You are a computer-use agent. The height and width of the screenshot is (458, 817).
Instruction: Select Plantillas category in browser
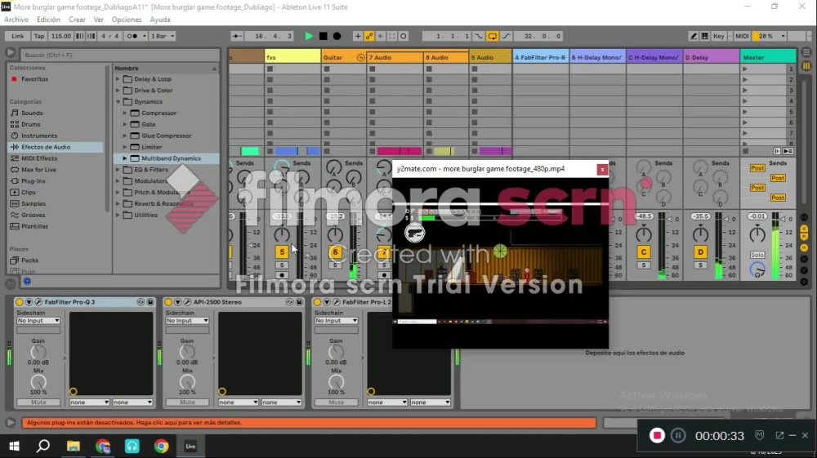point(34,226)
